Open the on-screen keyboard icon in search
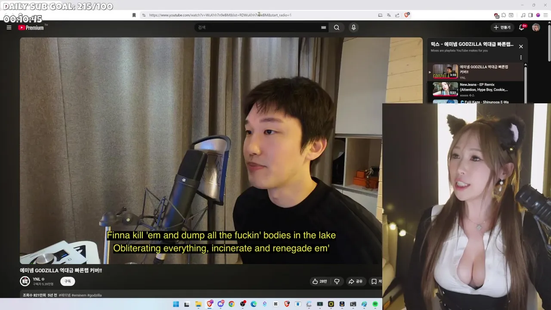Screen dimensions: 551x310 (x=324, y=28)
